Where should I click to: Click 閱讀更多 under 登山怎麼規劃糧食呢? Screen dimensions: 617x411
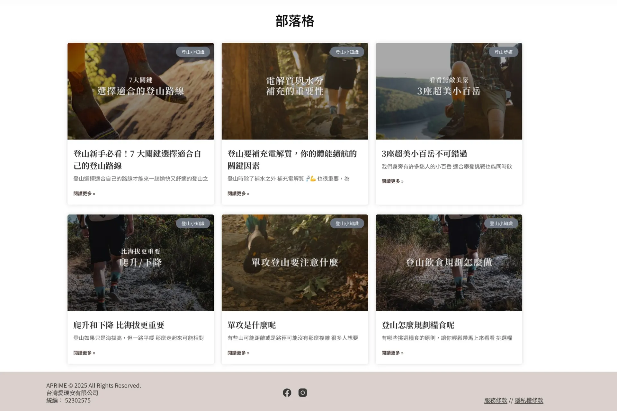coord(392,353)
